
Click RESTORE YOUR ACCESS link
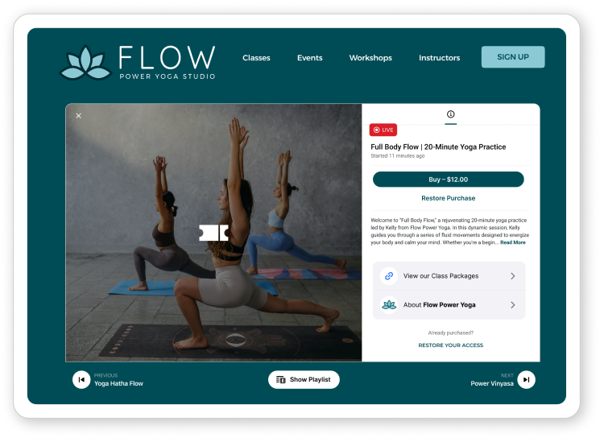[x=451, y=345]
